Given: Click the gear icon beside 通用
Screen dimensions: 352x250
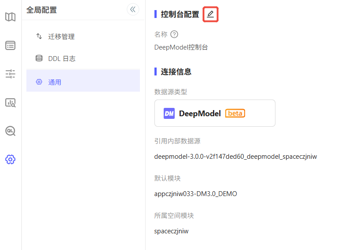Looking at the screenshot, I should 39,82.
